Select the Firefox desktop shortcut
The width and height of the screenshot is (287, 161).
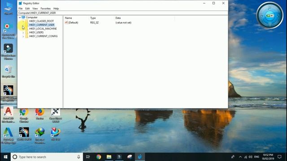pyautogui.click(x=40, y=114)
